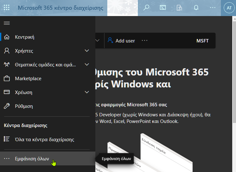
Task: Click the Κέντρα διαχείρισης section heading
Action: tap(25, 125)
